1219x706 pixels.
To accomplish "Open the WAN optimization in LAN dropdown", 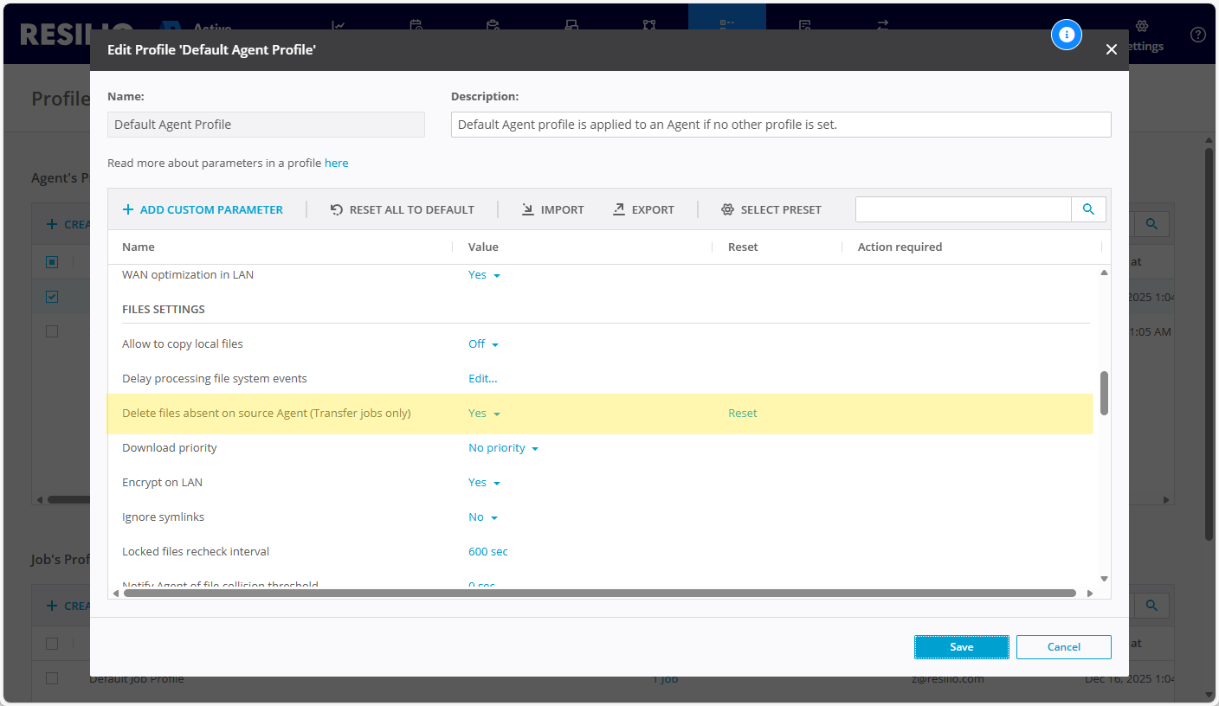I will point(484,275).
